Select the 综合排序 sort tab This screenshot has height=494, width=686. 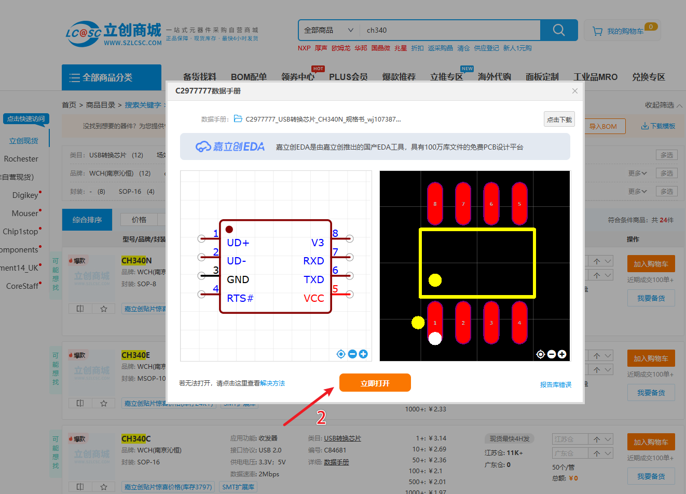tap(87, 220)
